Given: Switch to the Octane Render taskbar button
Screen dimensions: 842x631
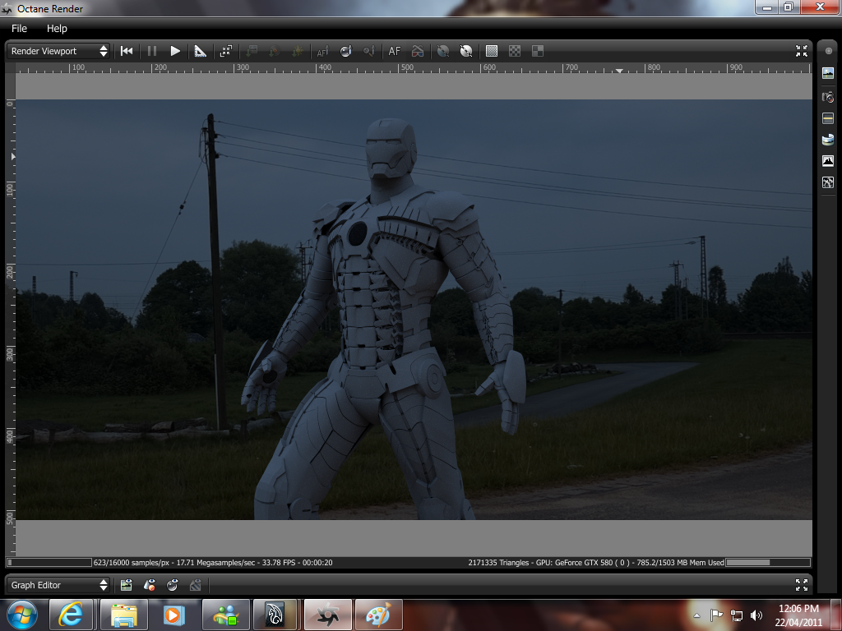Looking at the screenshot, I should point(327,615).
